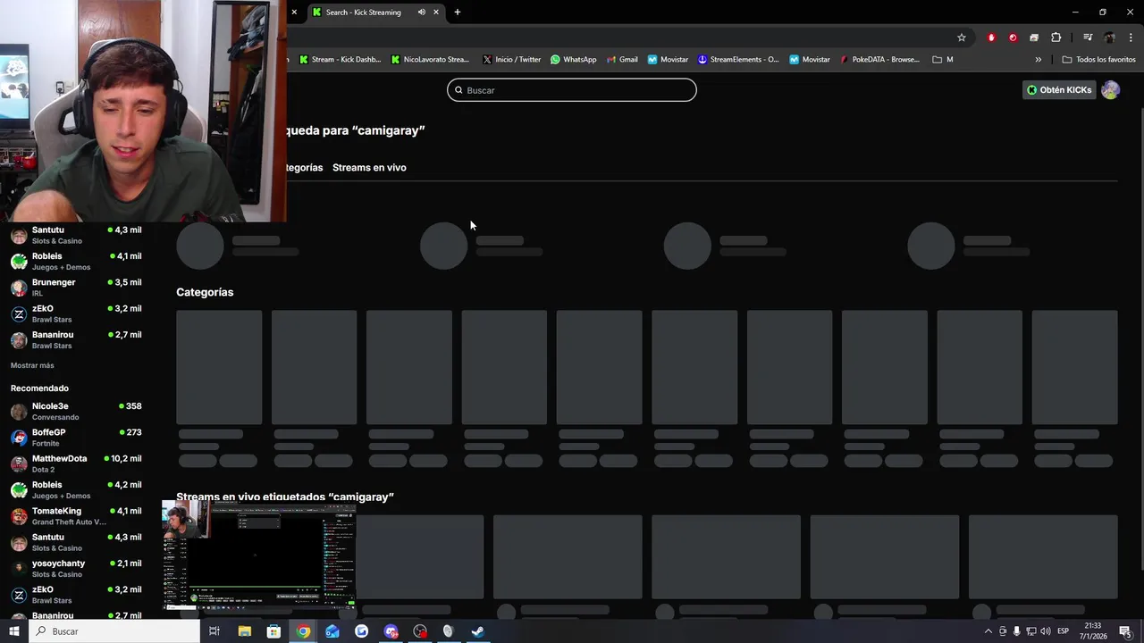The image size is (1144, 643).
Task: Click the microphone icon in system tray
Action: pyautogui.click(x=1017, y=631)
